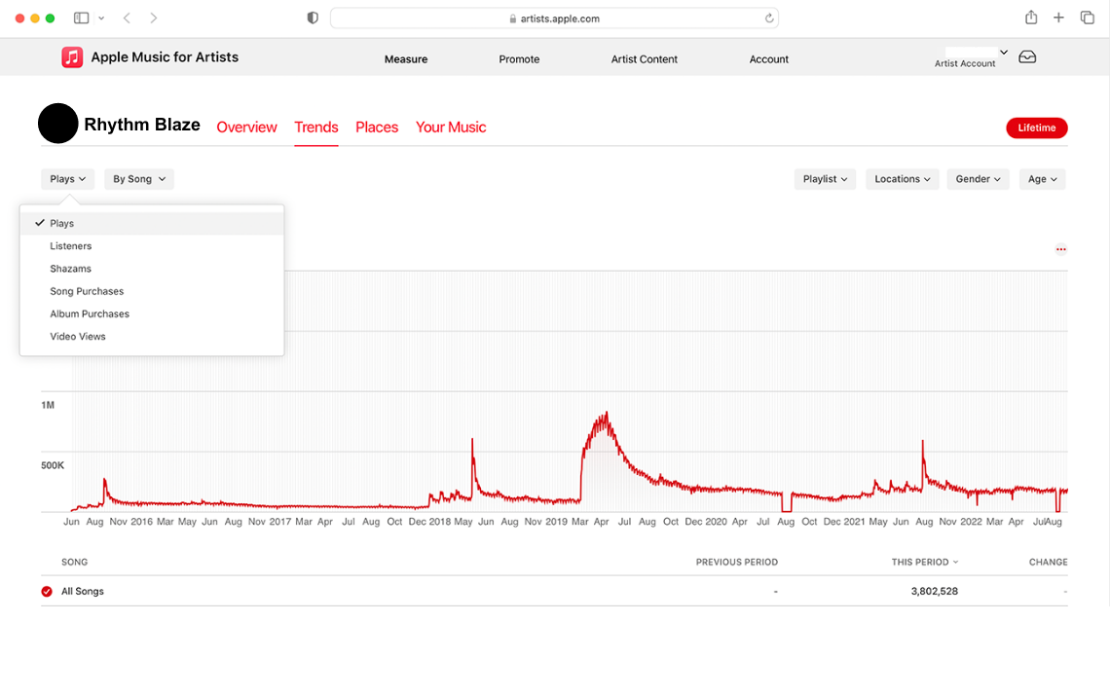Click the 3,802,528 plays value
1110x695 pixels.
pos(935,591)
